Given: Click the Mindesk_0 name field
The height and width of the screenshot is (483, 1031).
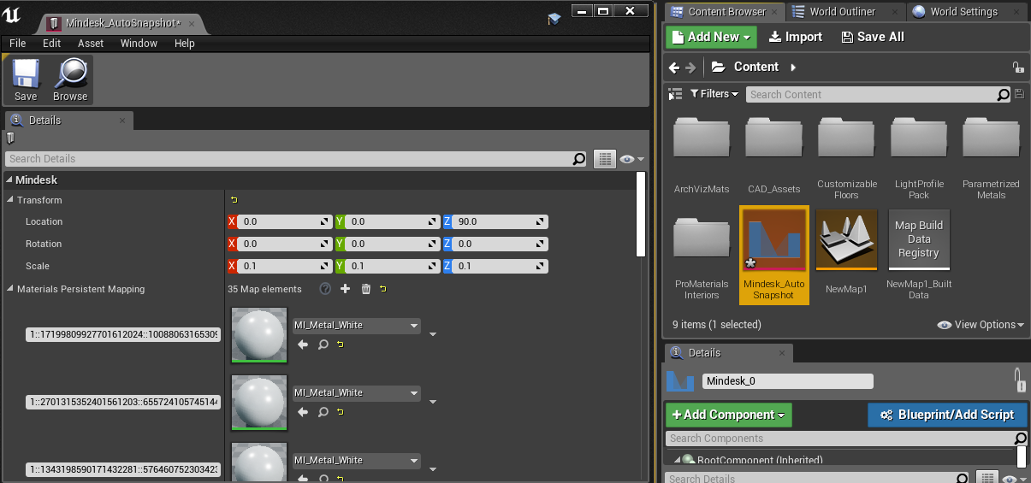Looking at the screenshot, I should tap(788, 381).
